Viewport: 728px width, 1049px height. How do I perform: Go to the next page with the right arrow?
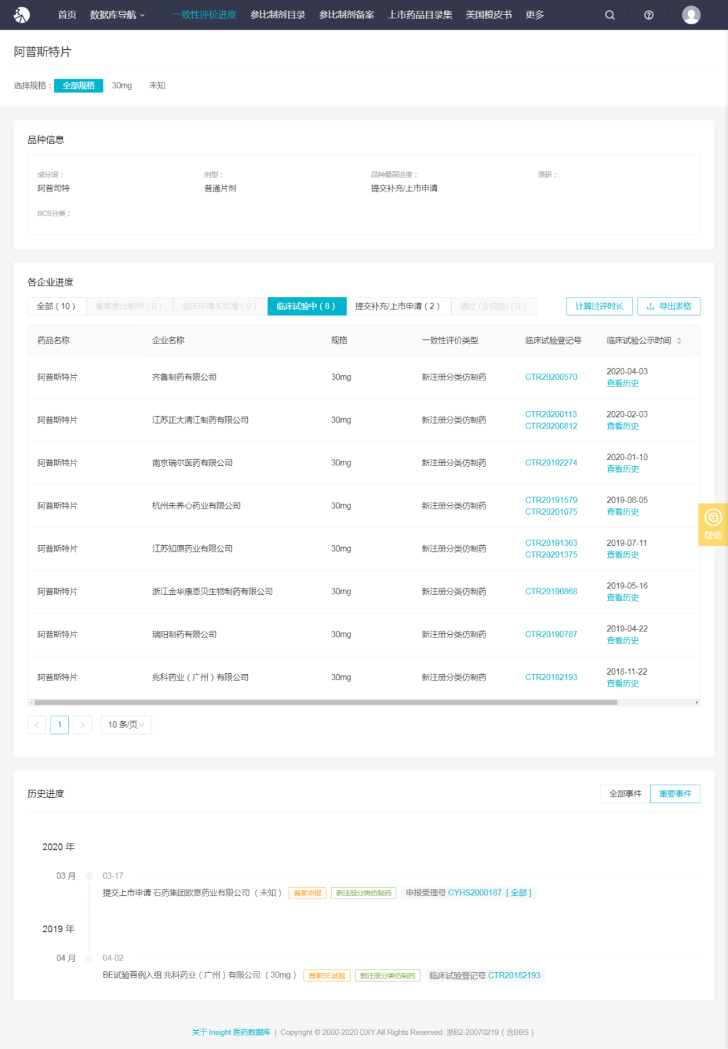(x=82, y=725)
